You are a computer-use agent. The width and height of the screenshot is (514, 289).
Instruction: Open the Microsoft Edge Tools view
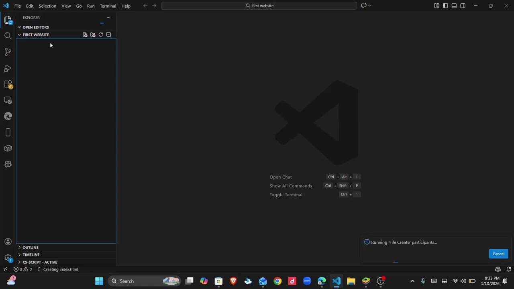pos(8,116)
